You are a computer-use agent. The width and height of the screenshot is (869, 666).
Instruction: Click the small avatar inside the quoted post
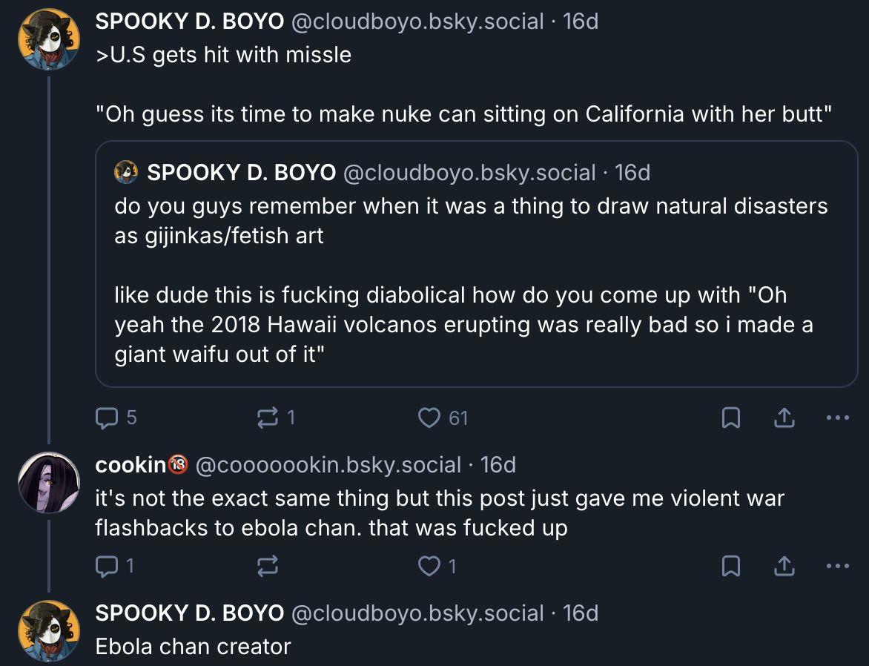click(x=127, y=173)
